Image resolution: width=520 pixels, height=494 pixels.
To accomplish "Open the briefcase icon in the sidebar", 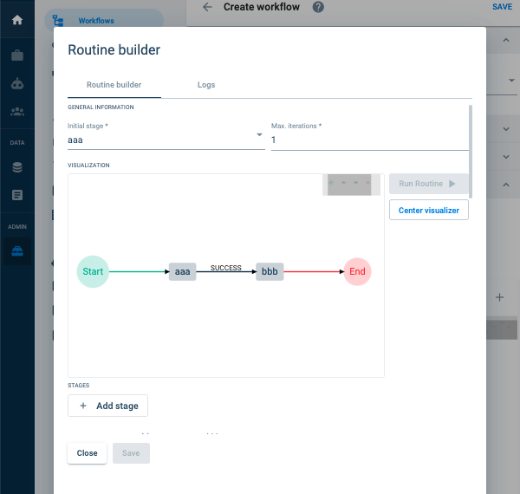I will click(17, 55).
